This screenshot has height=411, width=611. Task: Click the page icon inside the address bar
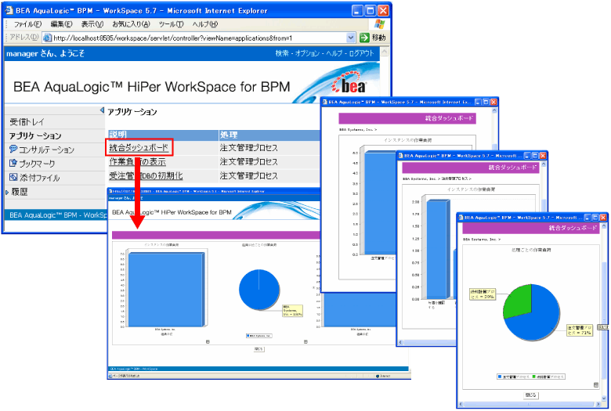pos(47,38)
